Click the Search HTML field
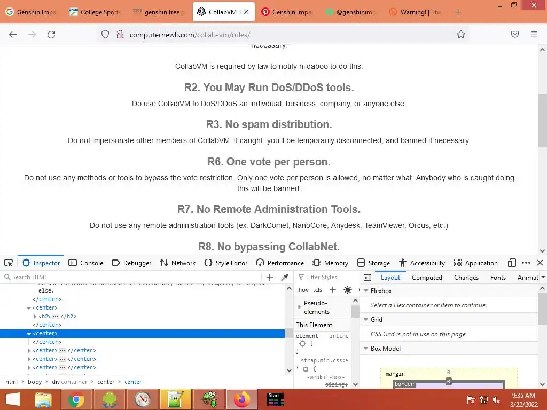This screenshot has width=547, height=410. tap(132, 277)
